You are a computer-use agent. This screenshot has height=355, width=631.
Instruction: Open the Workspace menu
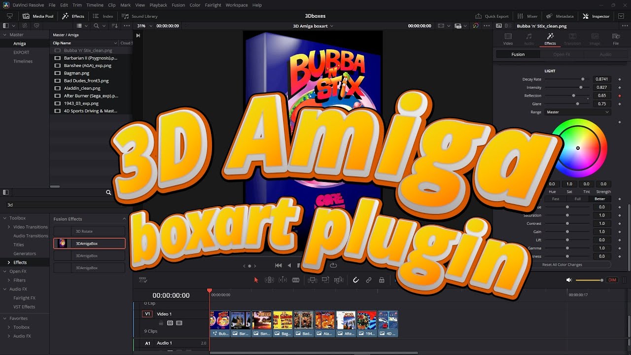(x=237, y=5)
